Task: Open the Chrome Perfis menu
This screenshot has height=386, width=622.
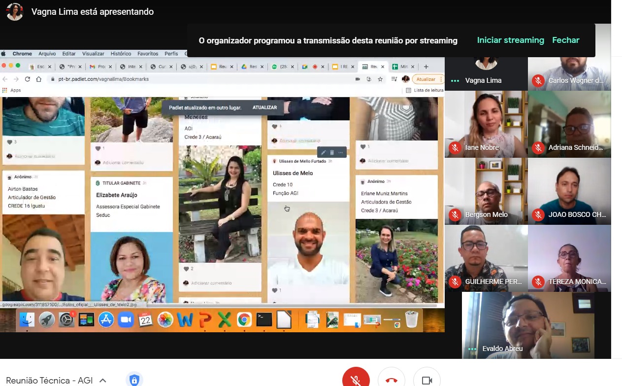Action: pos(171,54)
